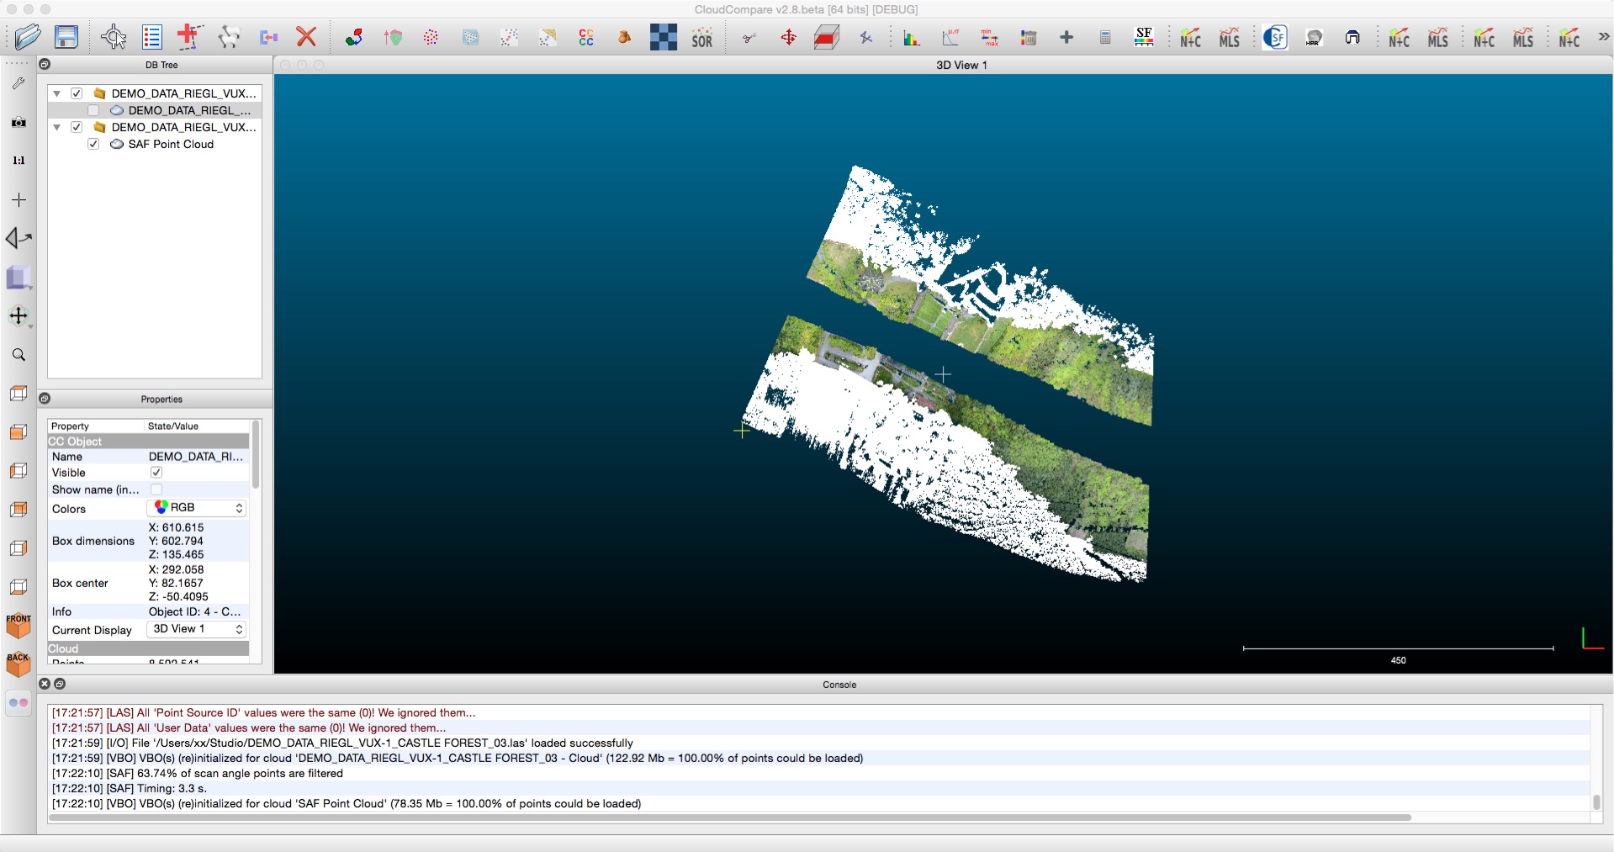Set the FRONT view cube
The width and height of the screenshot is (1614, 852).
19,625
